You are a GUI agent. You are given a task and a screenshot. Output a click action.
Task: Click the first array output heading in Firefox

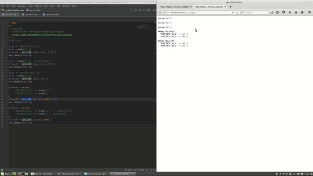(x=166, y=31)
